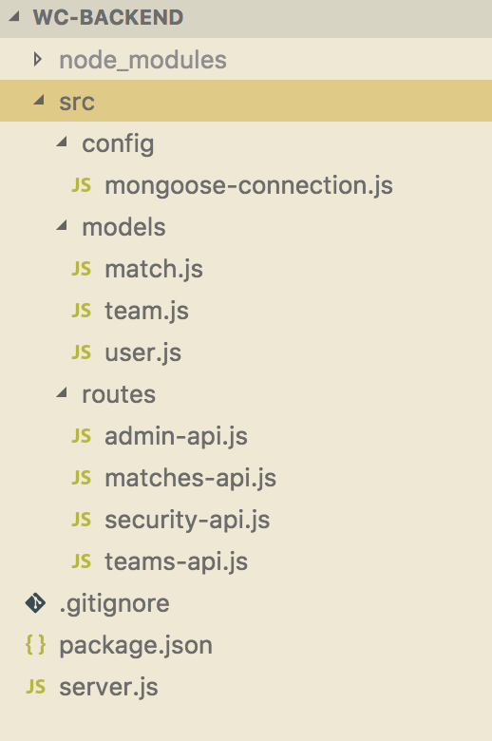Click the braces icon beside package.json
492x741 pixels.
click(35, 645)
